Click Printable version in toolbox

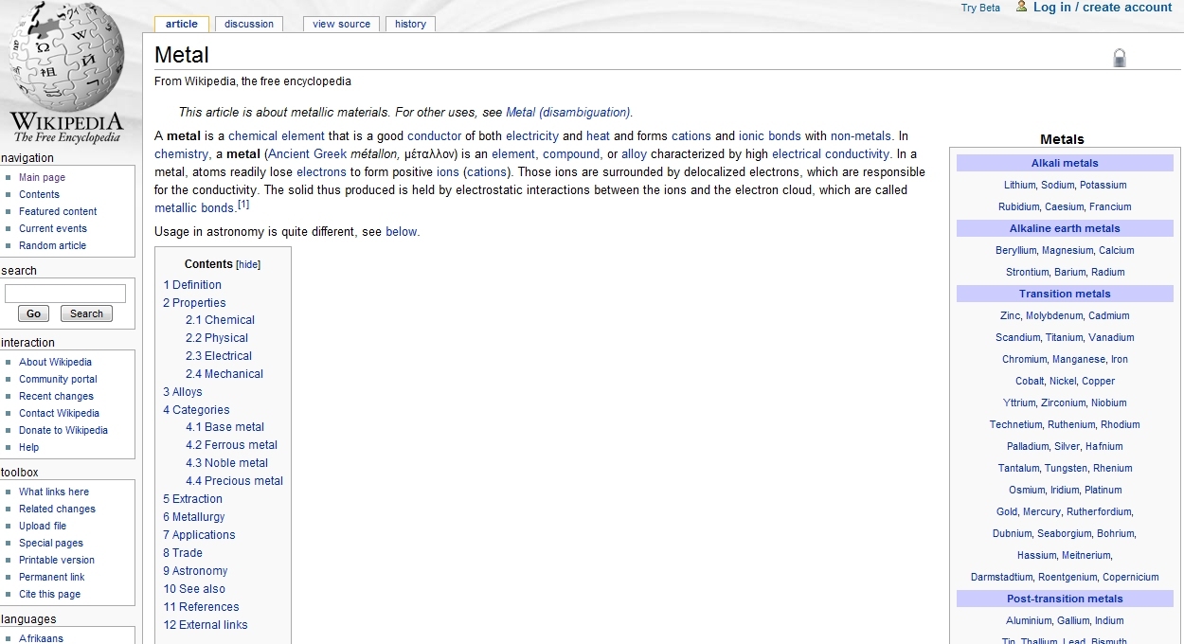click(57, 560)
